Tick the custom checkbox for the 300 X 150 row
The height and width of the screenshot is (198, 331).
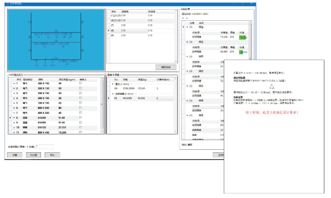pyautogui.click(x=81, y=88)
